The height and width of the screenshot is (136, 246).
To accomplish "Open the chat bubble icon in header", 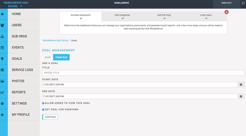I will click(x=243, y=3).
